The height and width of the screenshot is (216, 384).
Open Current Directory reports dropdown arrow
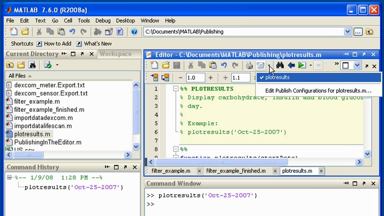57,65
